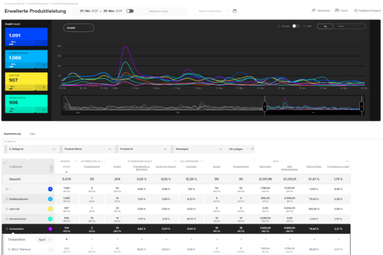Viewport: 383px width, 255px height.
Task: Toggle the compare previous period switch
Action: (130, 11)
